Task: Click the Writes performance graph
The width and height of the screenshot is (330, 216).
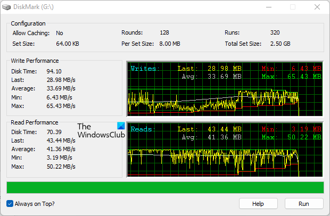Action: point(225,89)
